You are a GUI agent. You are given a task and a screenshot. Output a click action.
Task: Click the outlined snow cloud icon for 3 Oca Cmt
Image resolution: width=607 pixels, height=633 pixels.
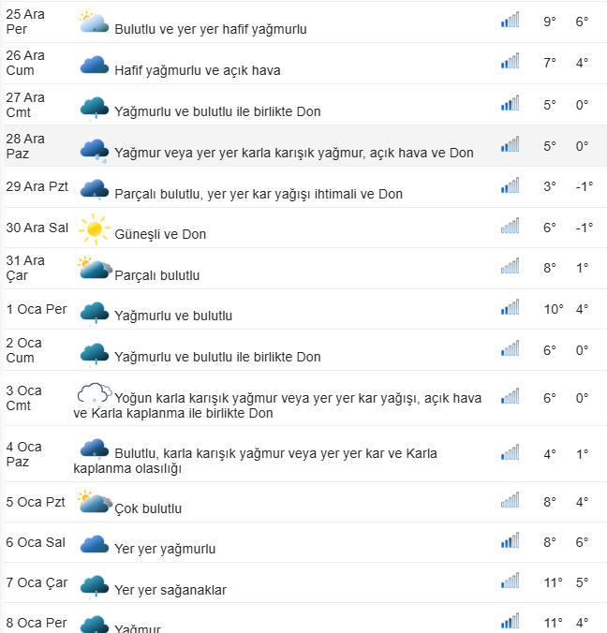pos(94,392)
